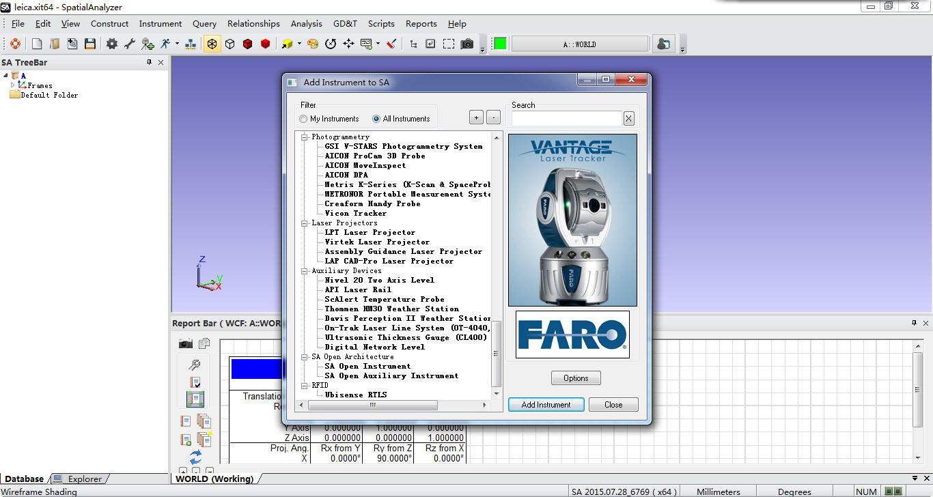Collapse the RFID category
The height and width of the screenshot is (497, 933).
coord(305,386)
